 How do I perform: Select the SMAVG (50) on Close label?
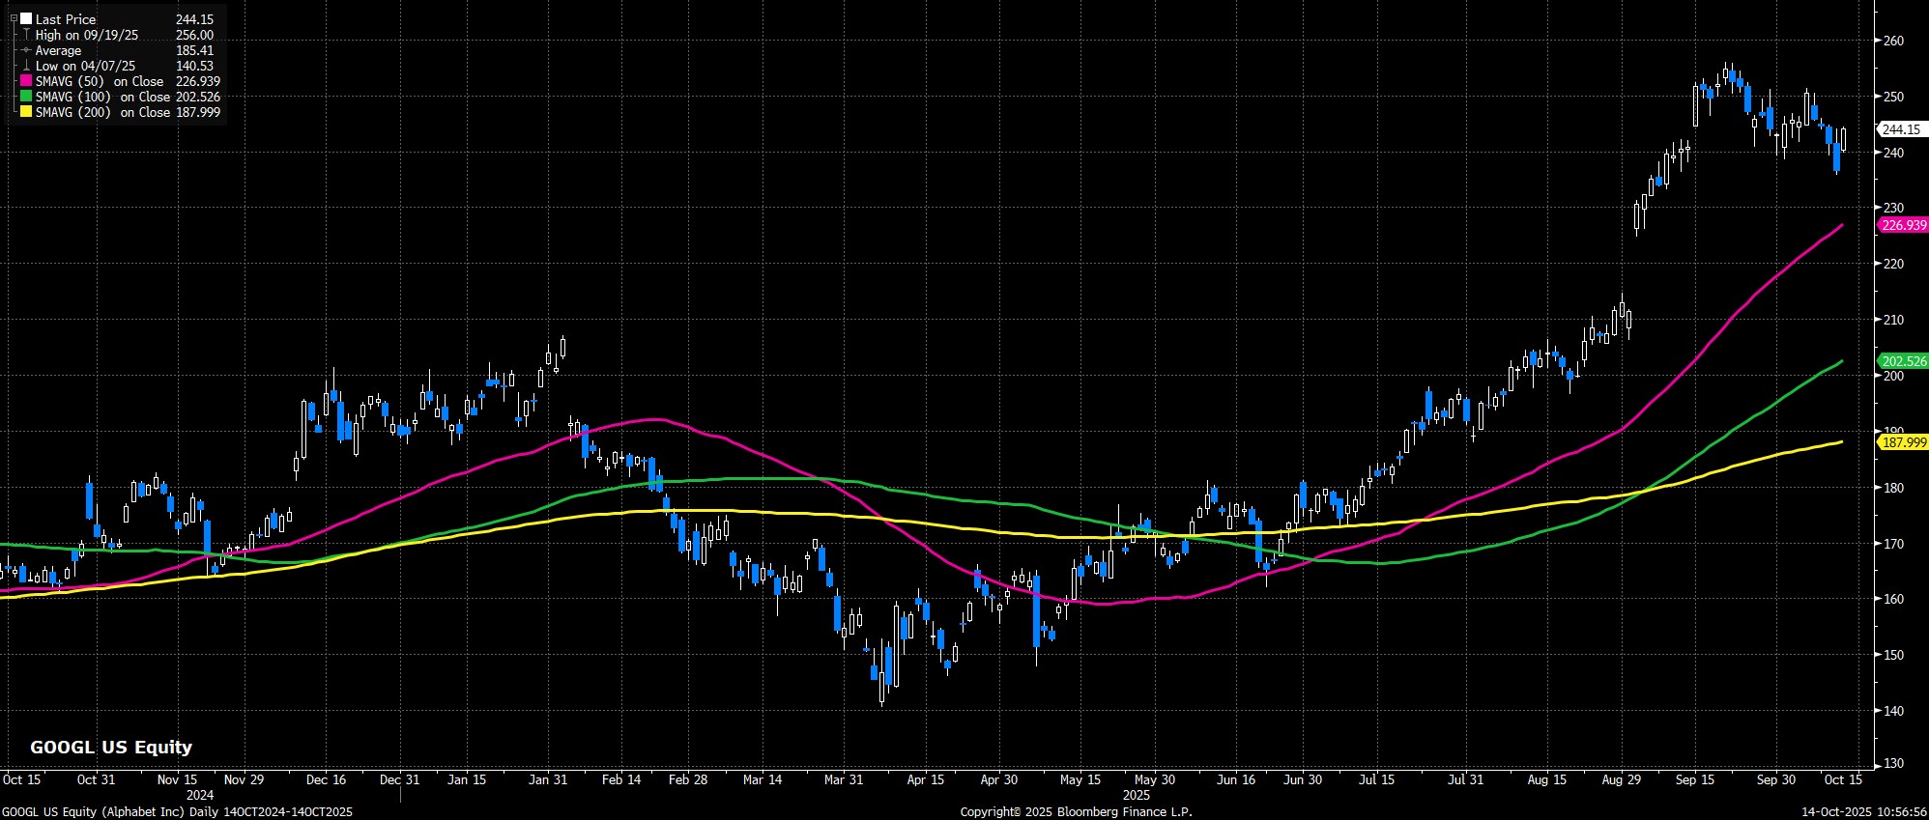click(x=100, y=81)
